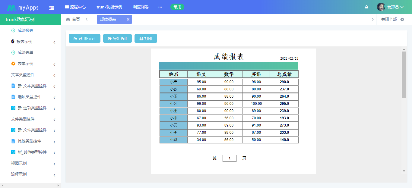This screenshot has height=188, width=412.
Task: Click the sidebar scrollbar right arrow
Action: [x=58, y=185]
